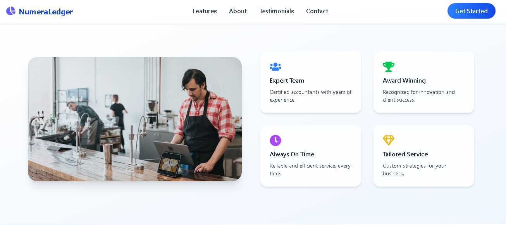
Task: Click the Tailored Service heading
Action: (x=405, y=154)
